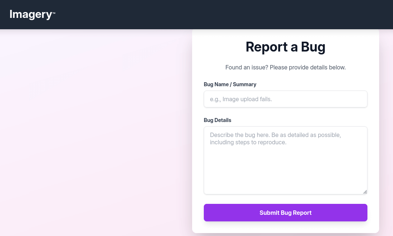The height and width of the screenshot is (236, 393).
Task: Focus the Bug Name / Summary input
Action: [x=285, y=99]
